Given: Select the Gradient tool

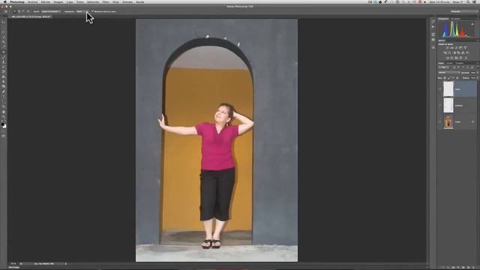Looking at the screenshot, I should point(4,76).
